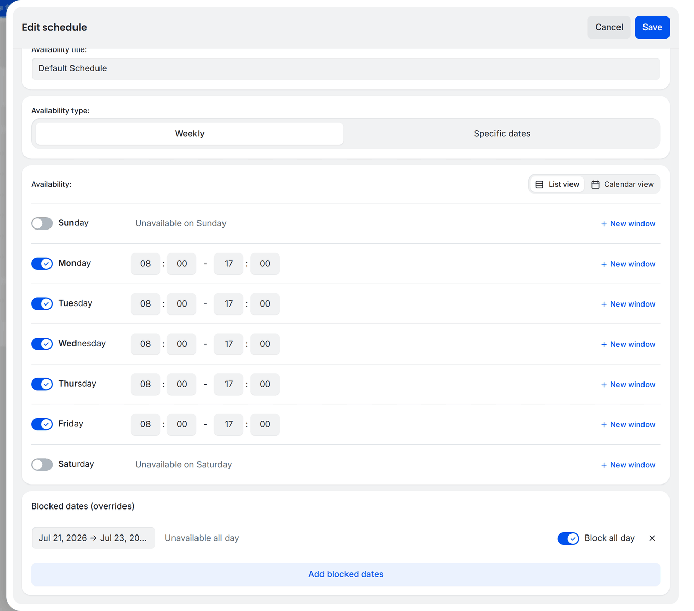This screenshot has height=611, width=694.
Task: Click Wednesday end minutes field
Action: 265,344
